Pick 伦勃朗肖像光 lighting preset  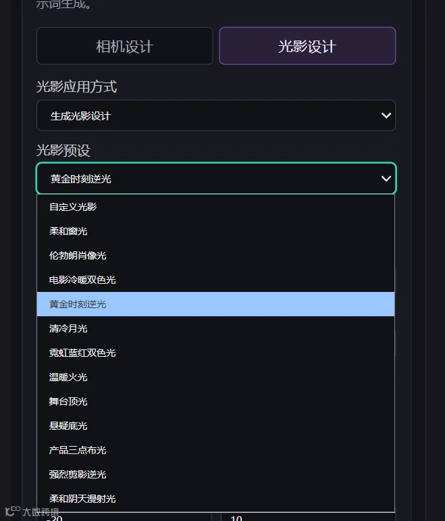click(215, 255)
